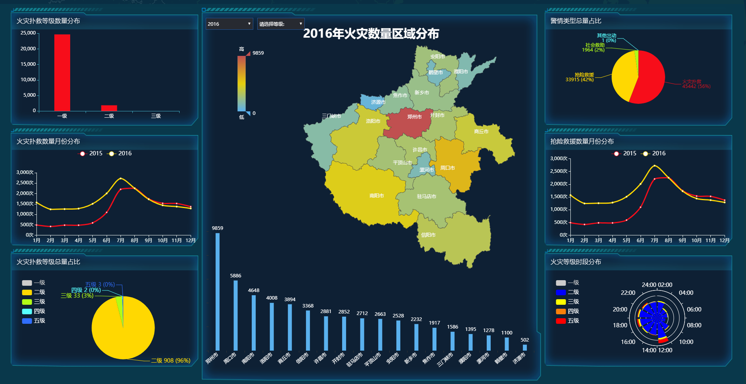
Task: Click the 二级 yellow legend icon in 火灾扑救等级总量占比
Action: [x=27, y=292]
